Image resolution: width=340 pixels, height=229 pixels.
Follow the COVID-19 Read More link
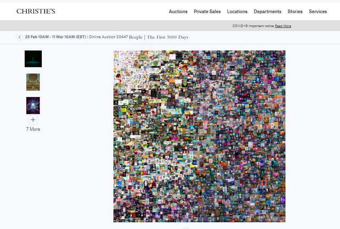click(x=283, y=26)
